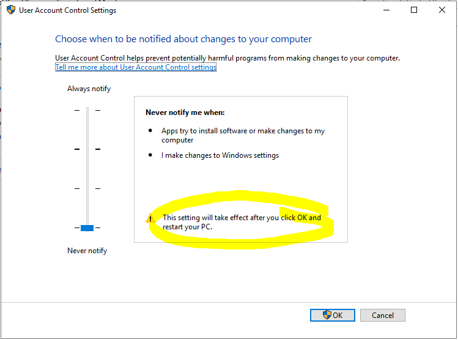Minimize the User Account Control Settings window

386,10
